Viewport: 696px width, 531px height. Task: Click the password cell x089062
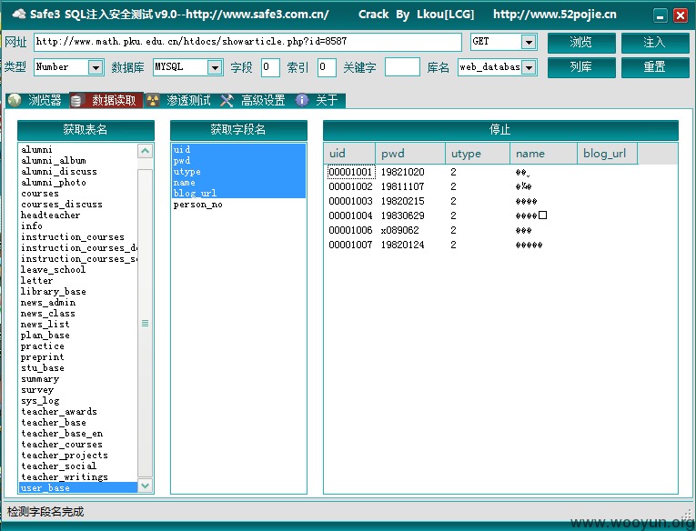pyautogui.click(x=400, y=230)
